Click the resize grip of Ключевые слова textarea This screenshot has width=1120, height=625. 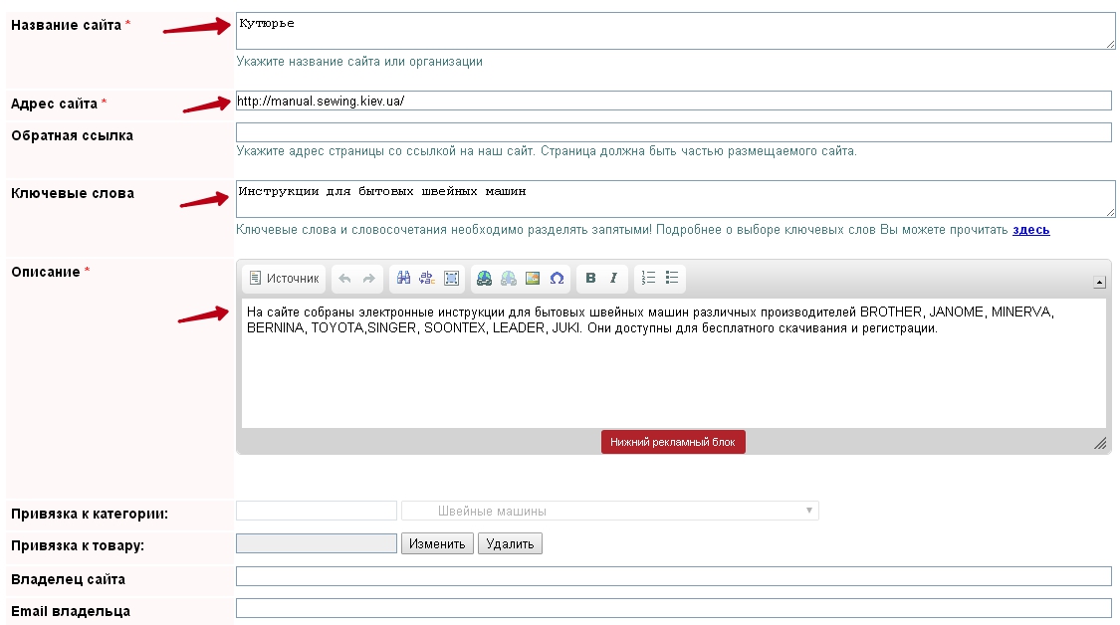point(1110,212)
